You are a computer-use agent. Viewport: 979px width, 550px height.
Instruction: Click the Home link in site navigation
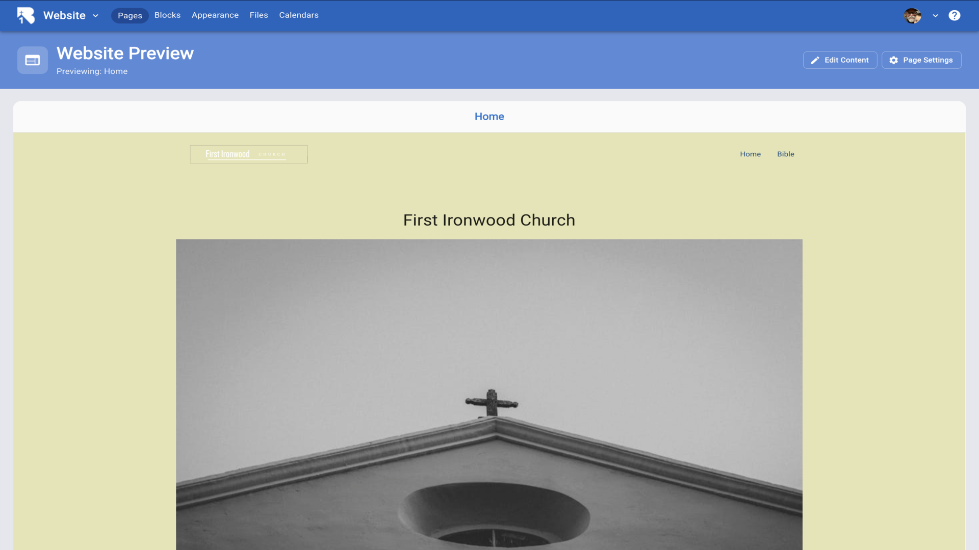pyautogui.click(x=750, y=154)
